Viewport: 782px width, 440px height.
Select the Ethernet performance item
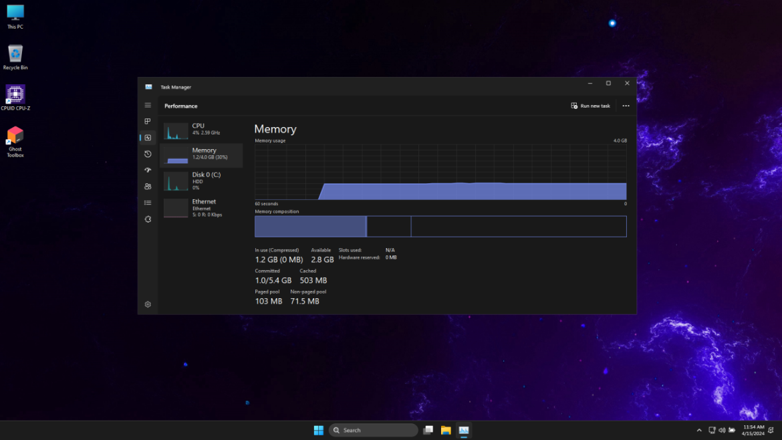click(x=201, y=207)
